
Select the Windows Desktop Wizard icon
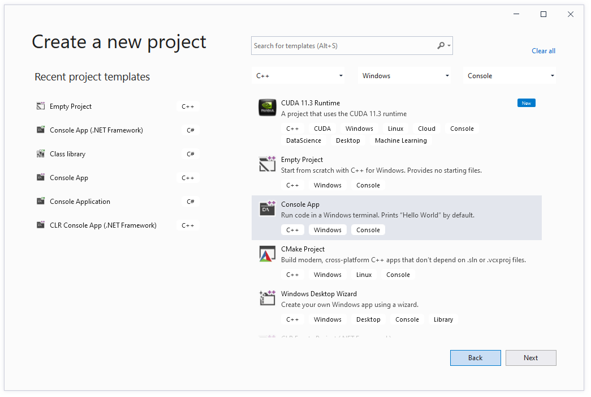(x=266, y=298)
